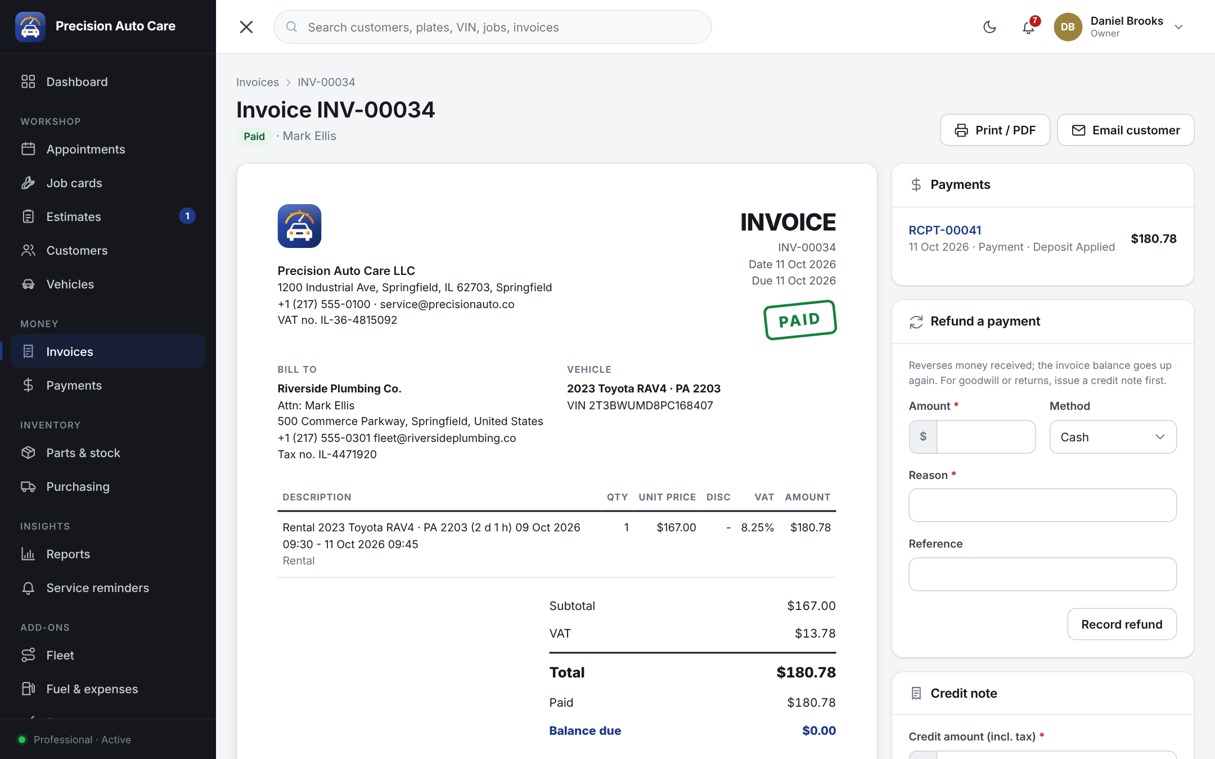Go to Appointments in sidebar
Image resolution: width=1215 pixels, height=759 pixels.
(108, 149)
